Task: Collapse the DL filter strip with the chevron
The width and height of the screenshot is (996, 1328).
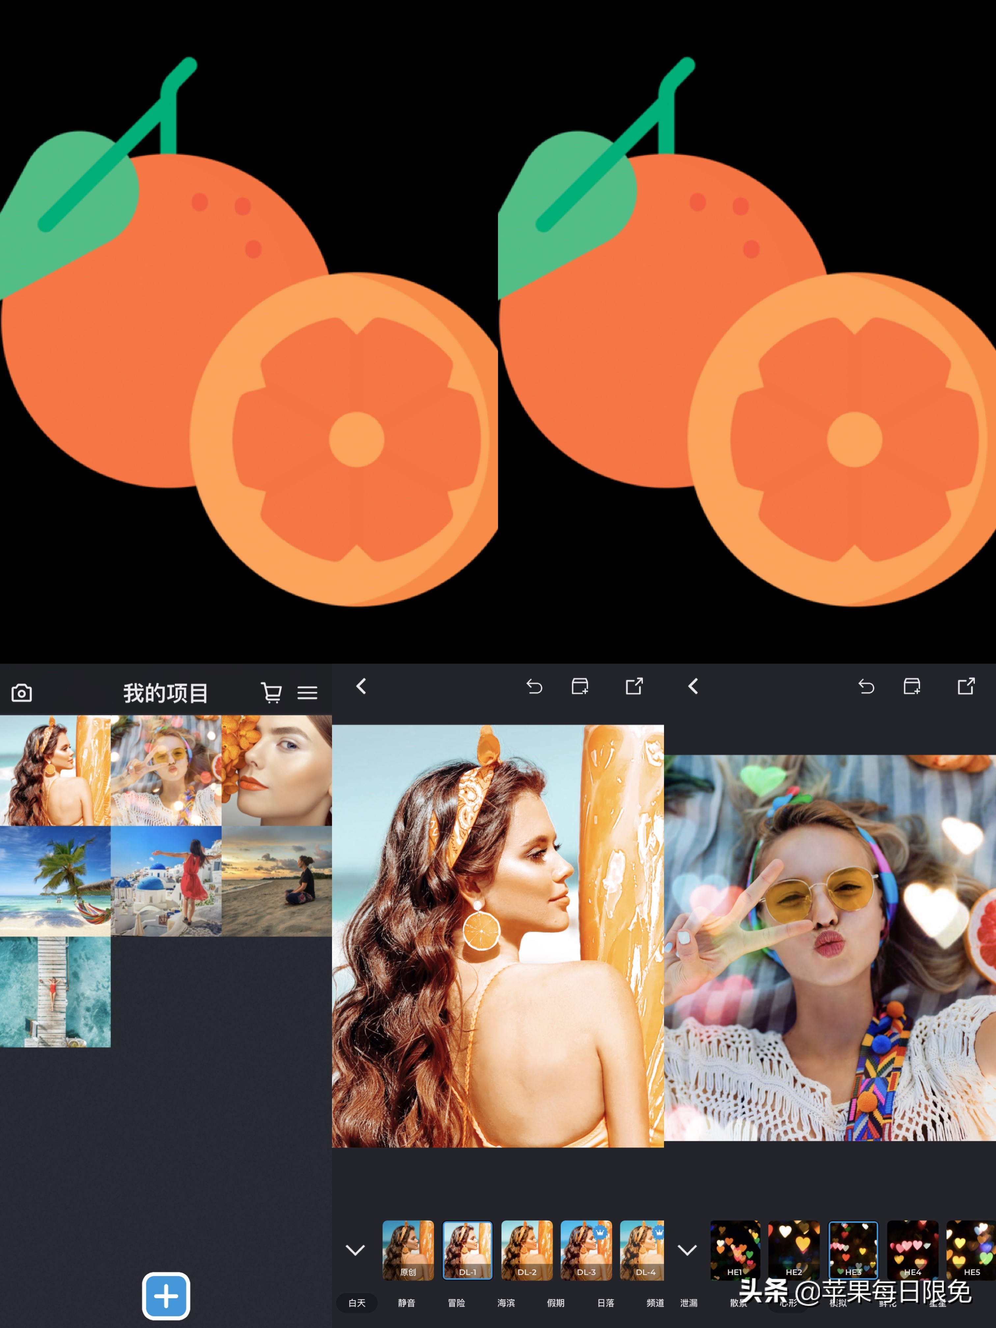Action: [355, 1251]
